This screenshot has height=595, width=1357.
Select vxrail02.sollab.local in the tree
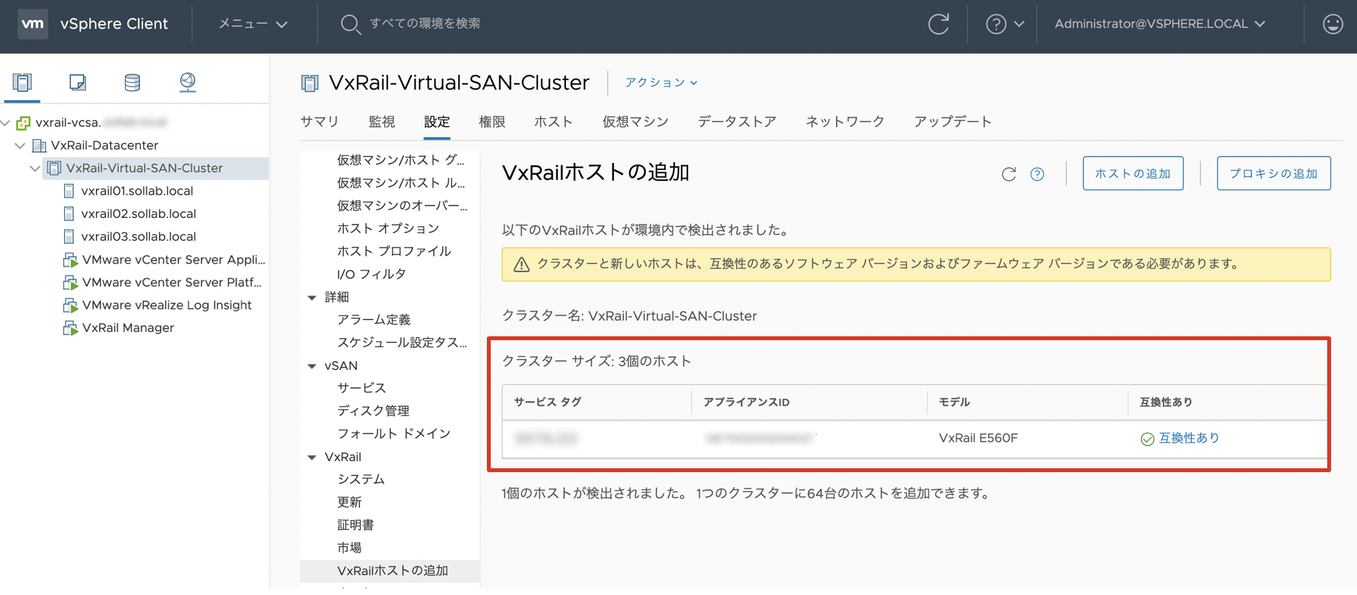pos(139,213)
